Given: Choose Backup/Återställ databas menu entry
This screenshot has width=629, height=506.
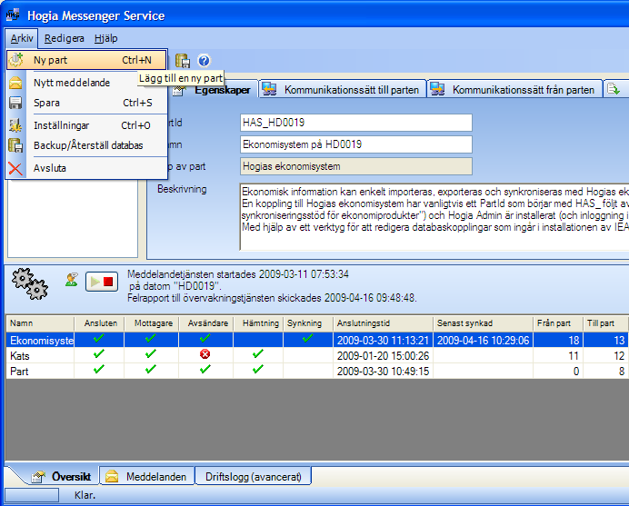Looking at the screenshot, I should coord(86,145).
